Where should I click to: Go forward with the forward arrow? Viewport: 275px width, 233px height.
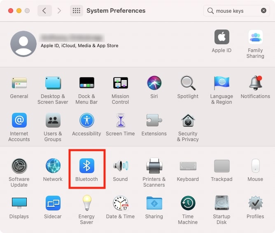(59, 11)
